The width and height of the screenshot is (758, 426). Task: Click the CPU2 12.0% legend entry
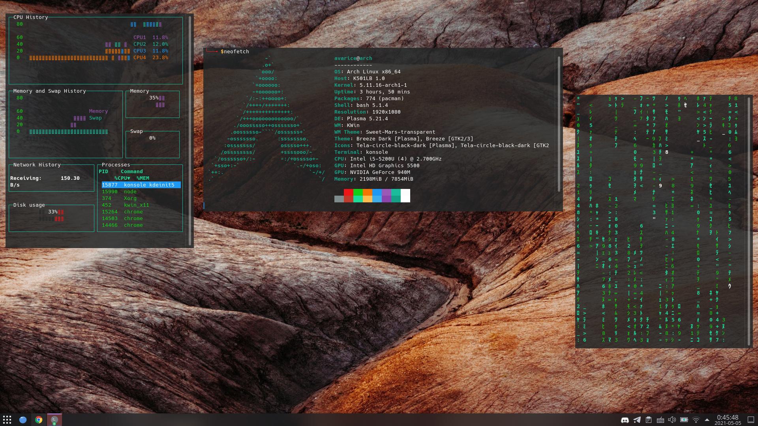coord(151,44)
